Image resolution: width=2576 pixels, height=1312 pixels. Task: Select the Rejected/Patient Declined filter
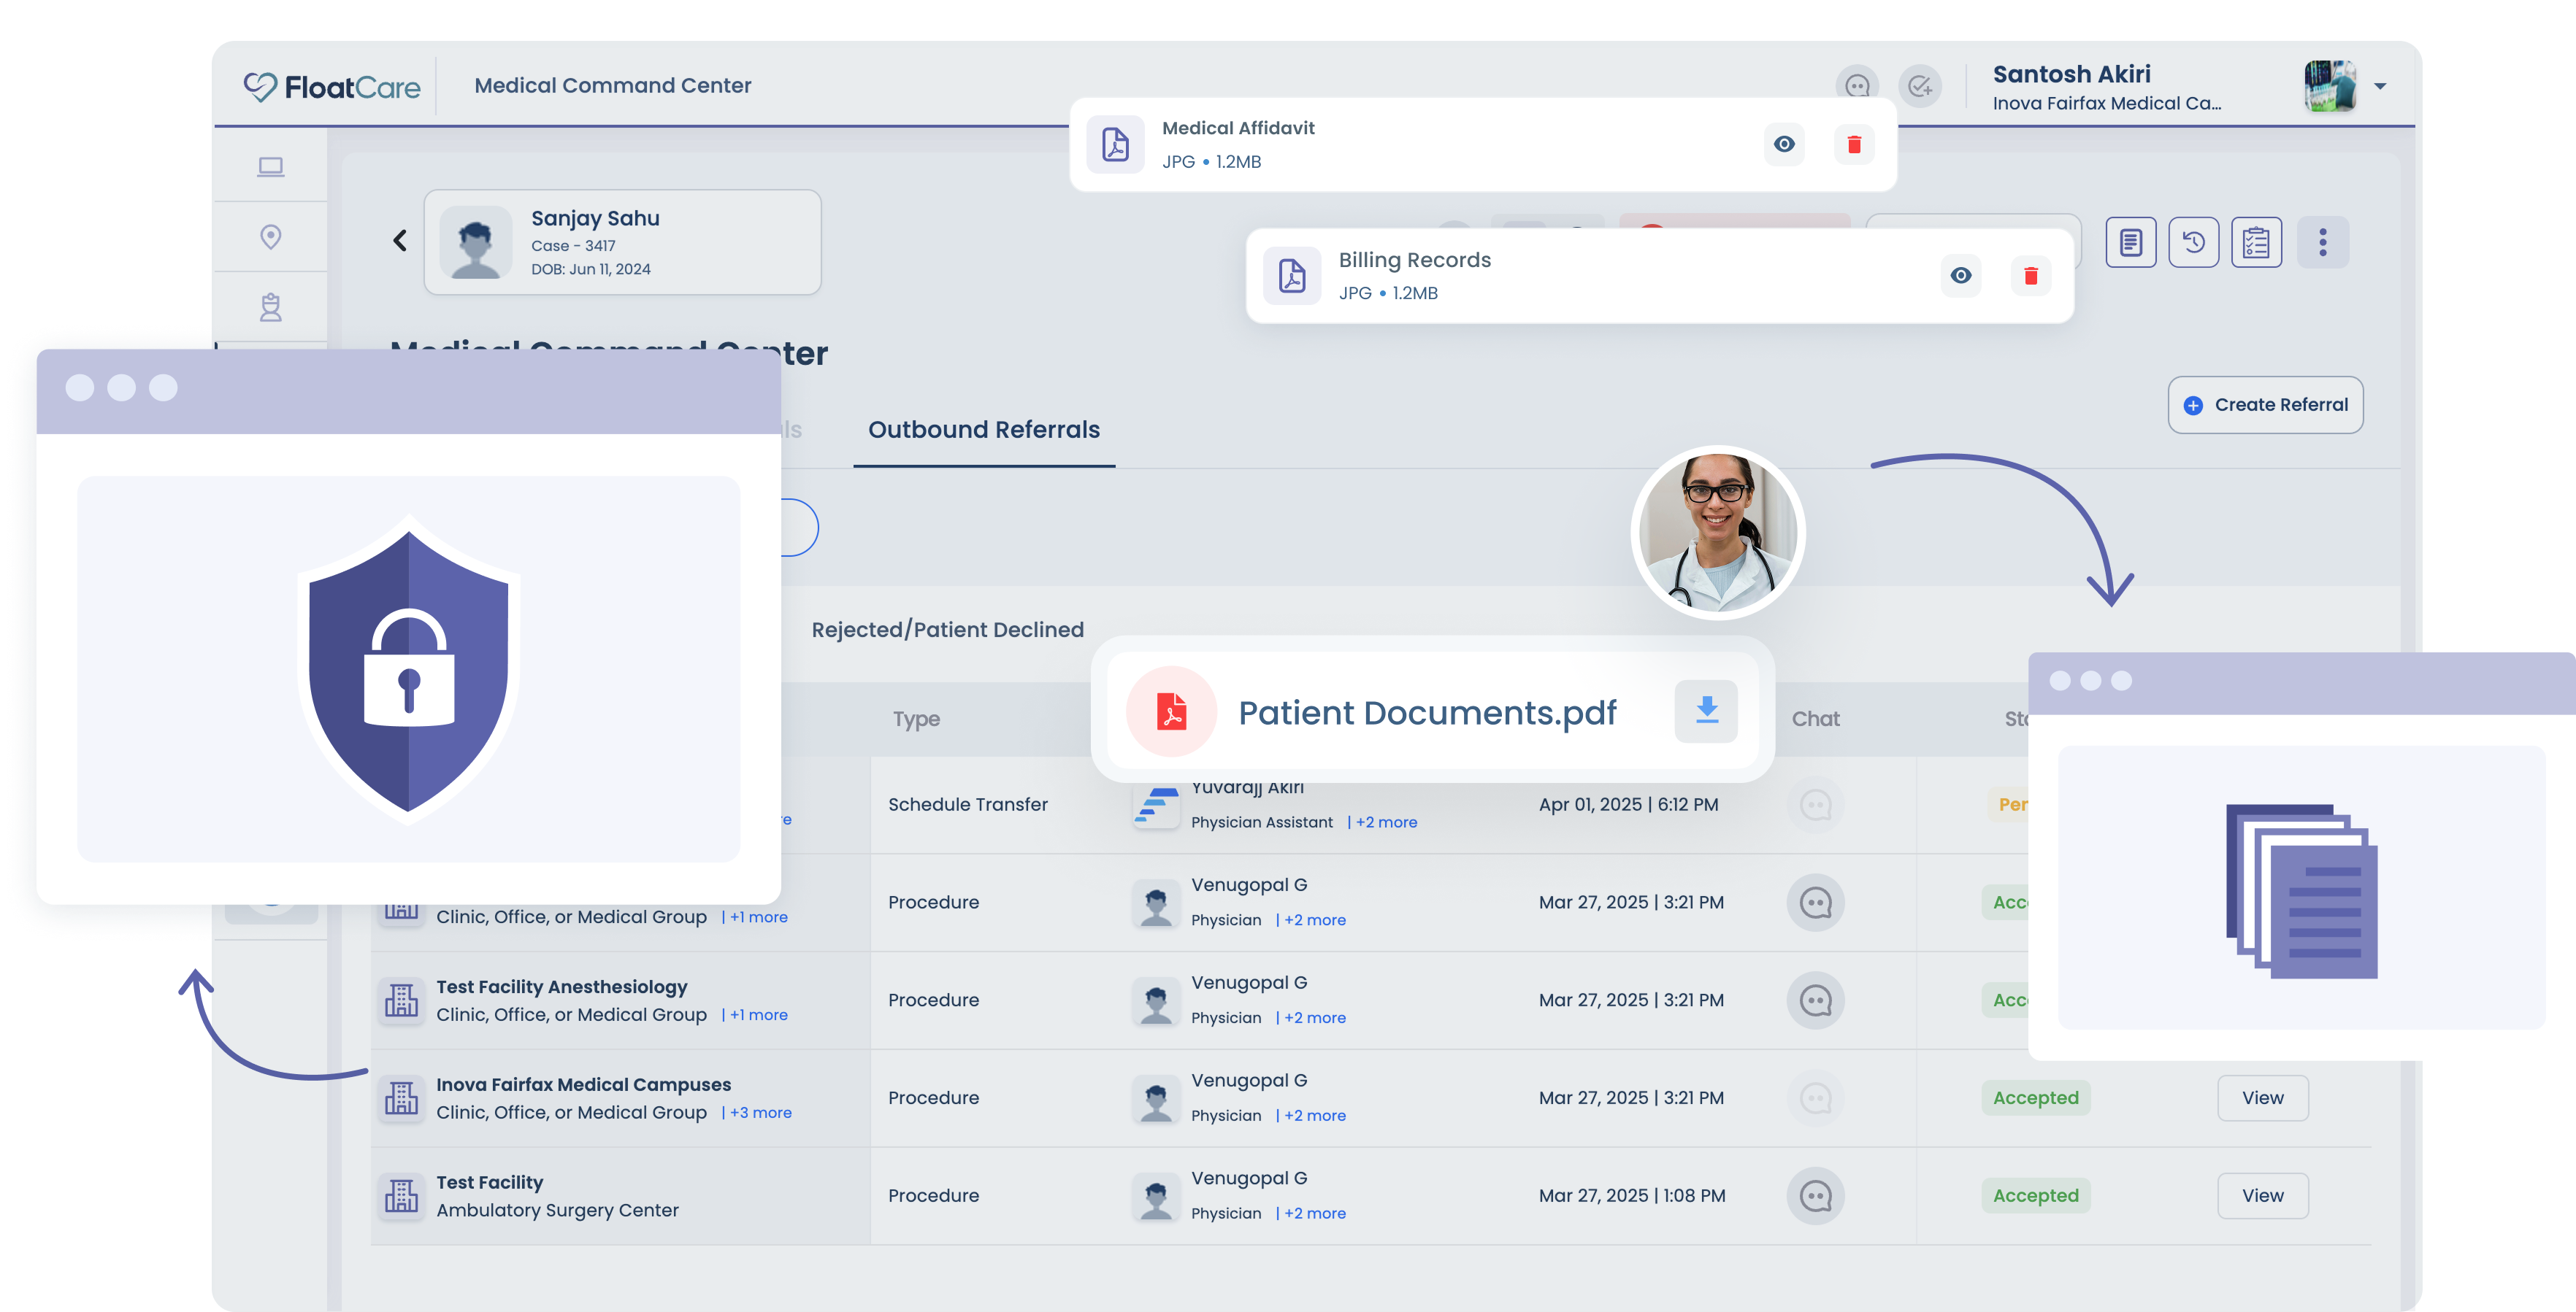pyautogui.click(x=947, y=630)
